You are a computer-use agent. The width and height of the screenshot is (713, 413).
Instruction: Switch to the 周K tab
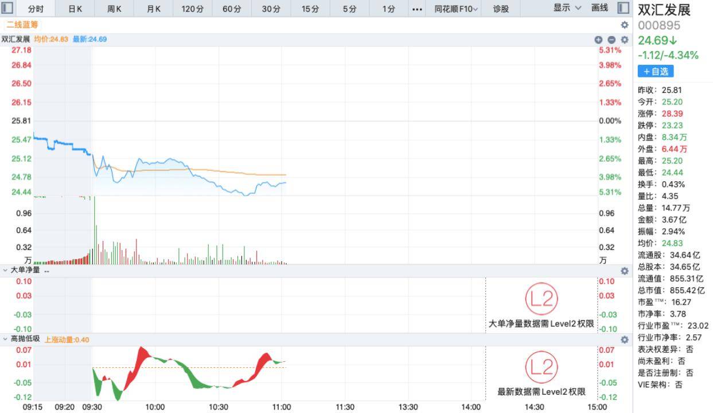[x=114, y=9]
